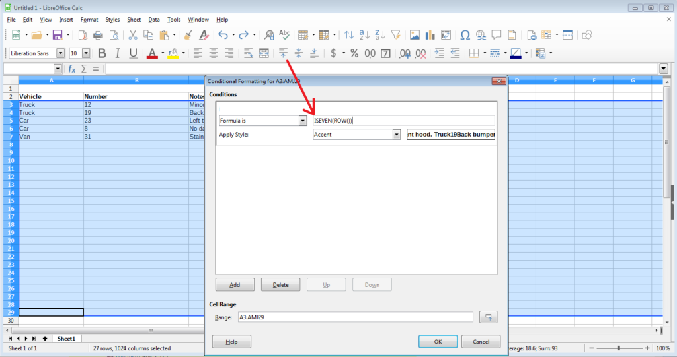Open the Liberation Sans font name dropdown
This screenshot has height=357, width=677.
[61, 53]
